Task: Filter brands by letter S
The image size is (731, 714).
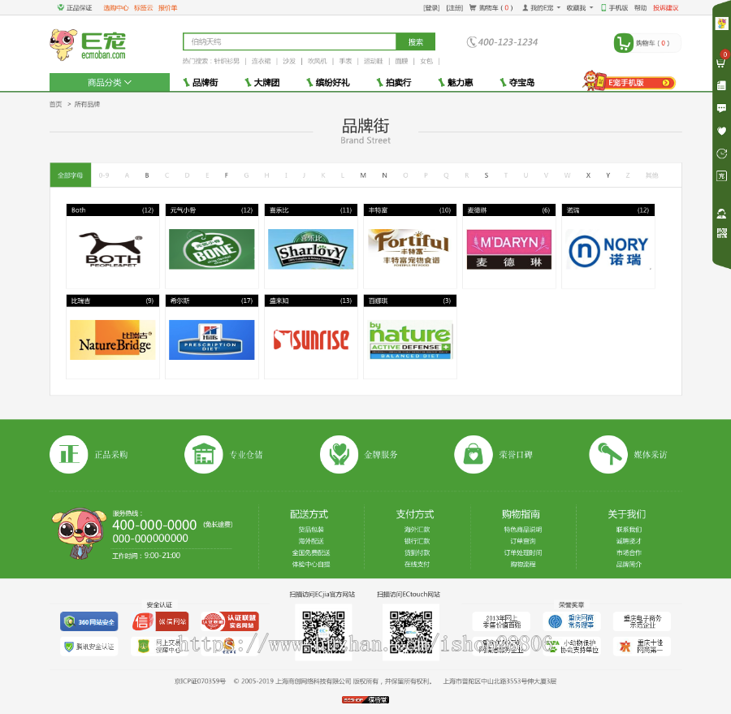Action: point(487,175)
